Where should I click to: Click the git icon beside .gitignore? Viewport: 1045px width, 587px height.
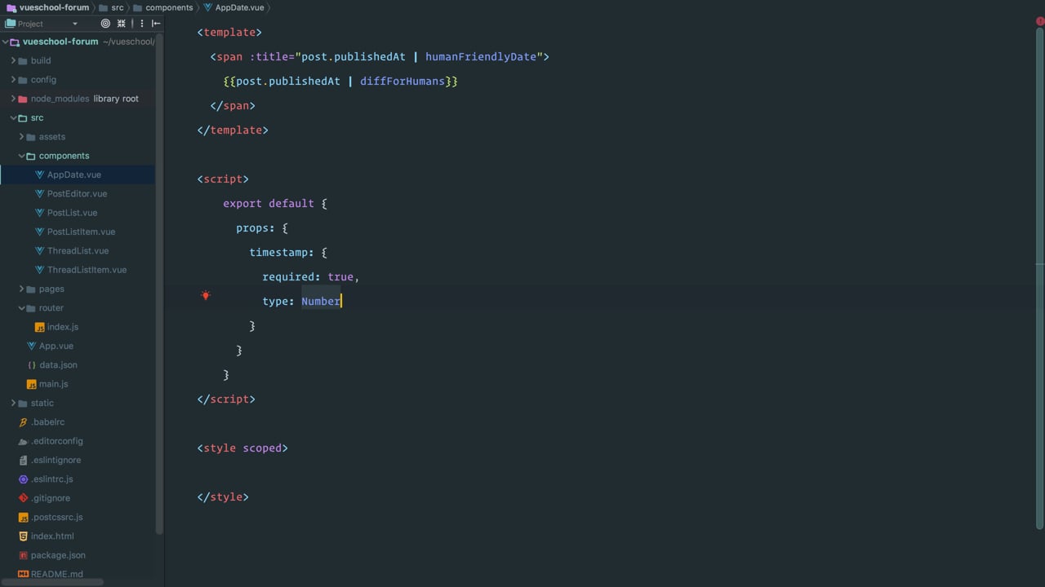24,498
